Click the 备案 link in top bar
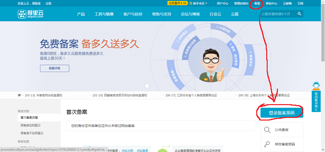The width and height of the screenshot is (325, 152). pos(257,3)
